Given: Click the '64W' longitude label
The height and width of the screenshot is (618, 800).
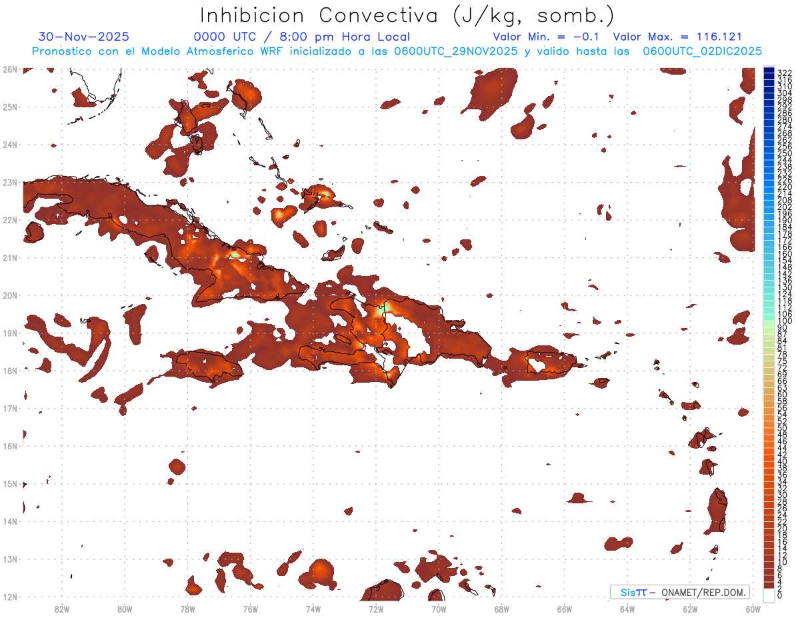Looking at the screenshot, I should pos(627,609).
